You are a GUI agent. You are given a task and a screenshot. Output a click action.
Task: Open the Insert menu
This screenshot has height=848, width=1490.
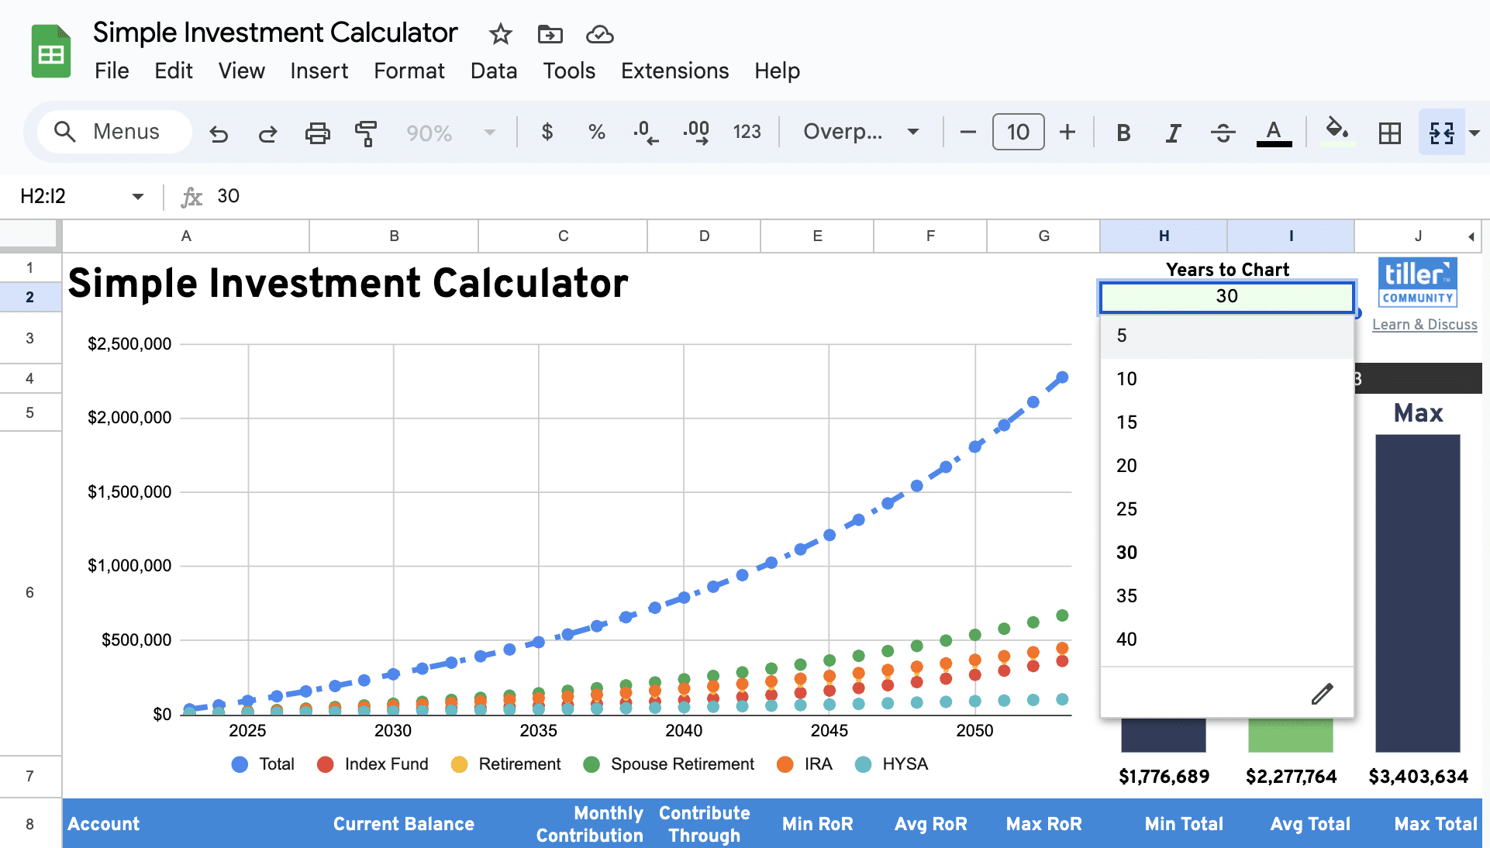[319, 71]
